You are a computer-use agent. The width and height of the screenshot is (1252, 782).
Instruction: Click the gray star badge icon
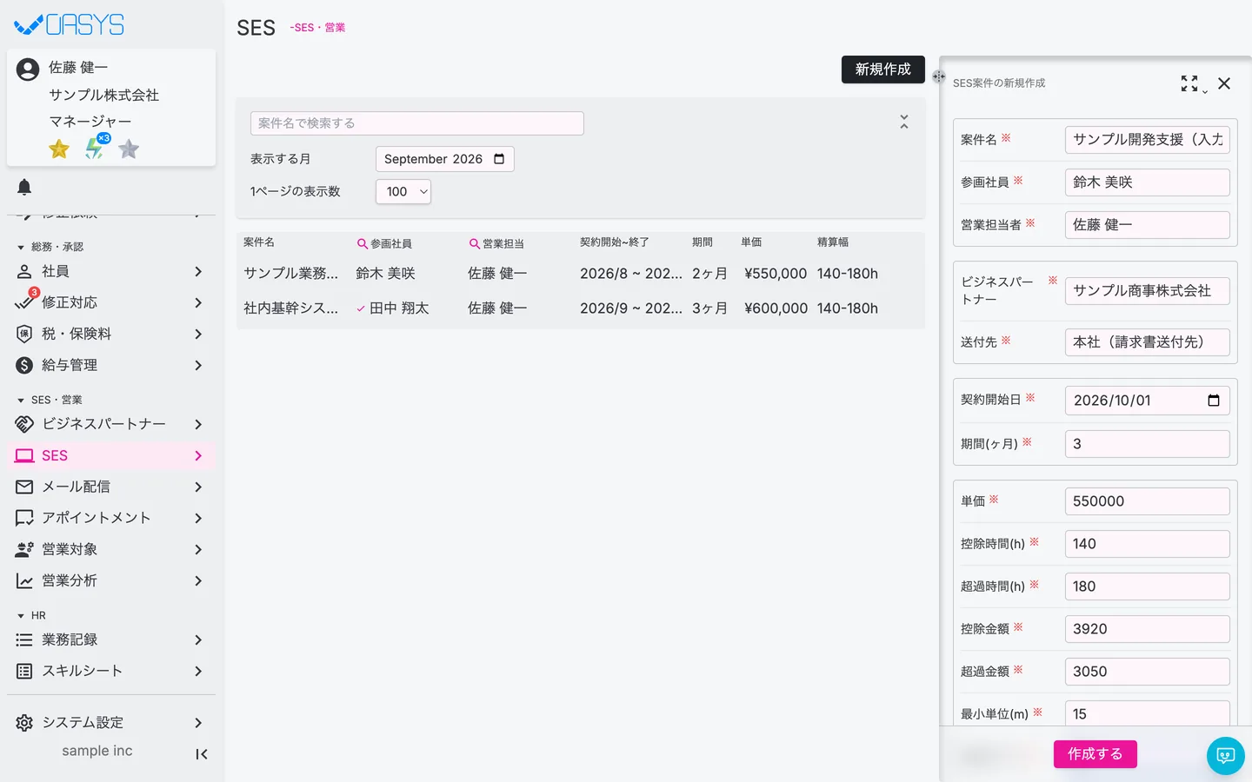point(129,149)
